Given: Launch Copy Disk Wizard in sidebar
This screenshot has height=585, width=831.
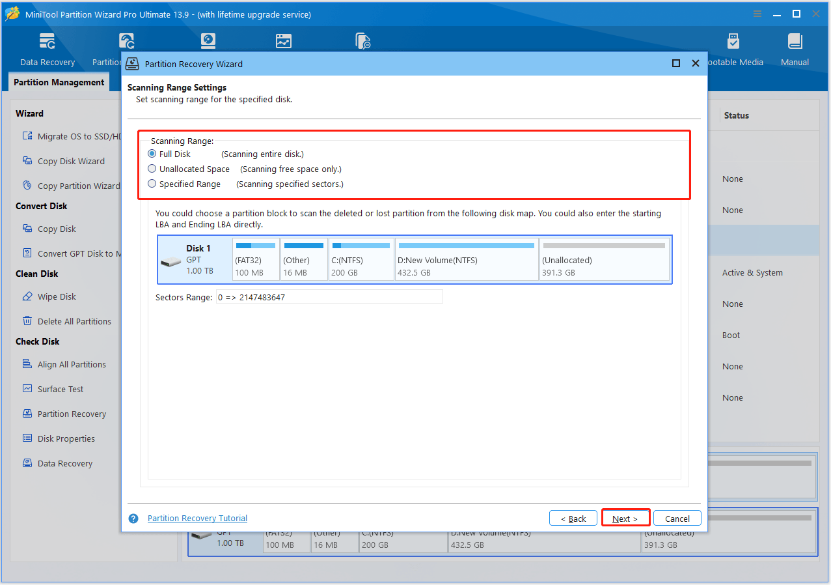Looking at the screenshot, I should [63, 161].
